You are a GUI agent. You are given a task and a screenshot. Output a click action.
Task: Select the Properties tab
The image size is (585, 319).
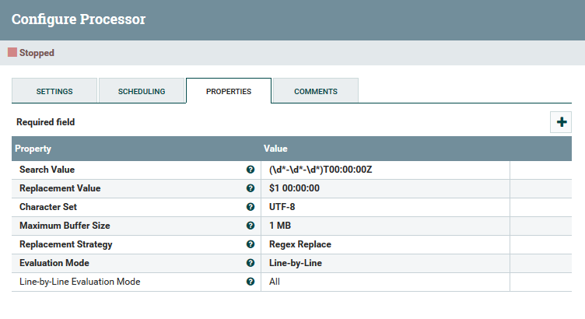(x=229, y=91)
